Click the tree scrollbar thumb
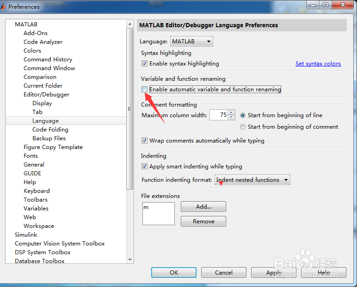This screenshot has height=287, width=357. tap(130, 108)
